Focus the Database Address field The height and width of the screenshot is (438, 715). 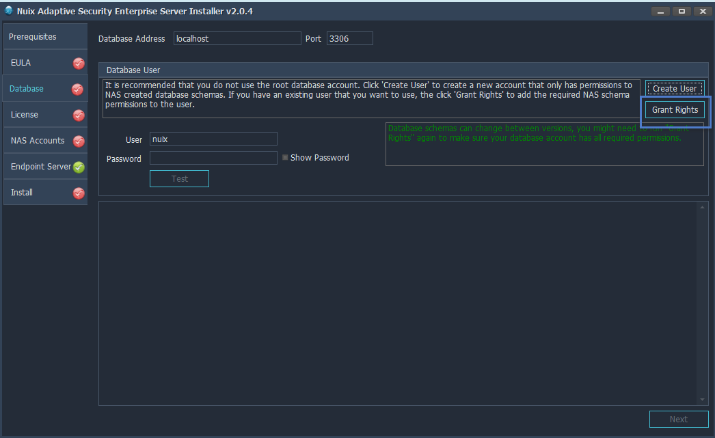tap(237, 38)
